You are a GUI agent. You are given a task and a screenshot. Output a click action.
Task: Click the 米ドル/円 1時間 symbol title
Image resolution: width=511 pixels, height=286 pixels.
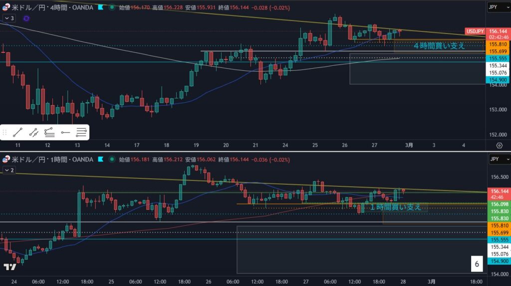[50, 159]
